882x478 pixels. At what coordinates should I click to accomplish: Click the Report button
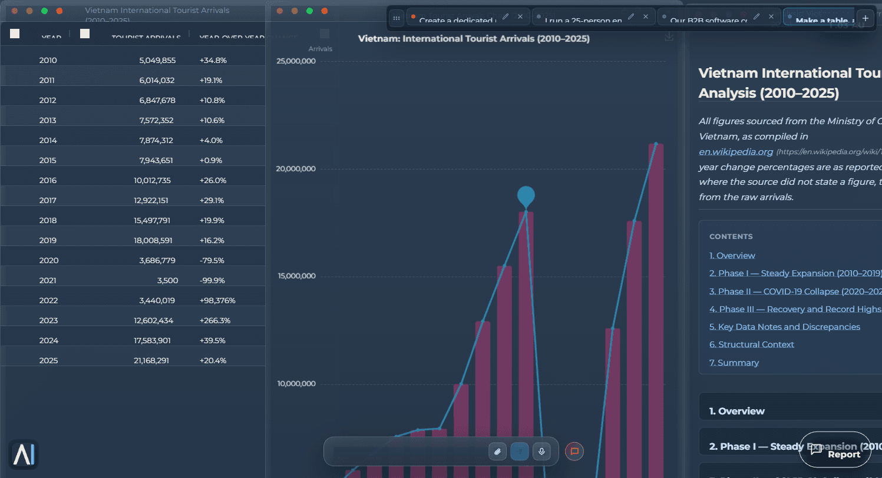point(835,450)
